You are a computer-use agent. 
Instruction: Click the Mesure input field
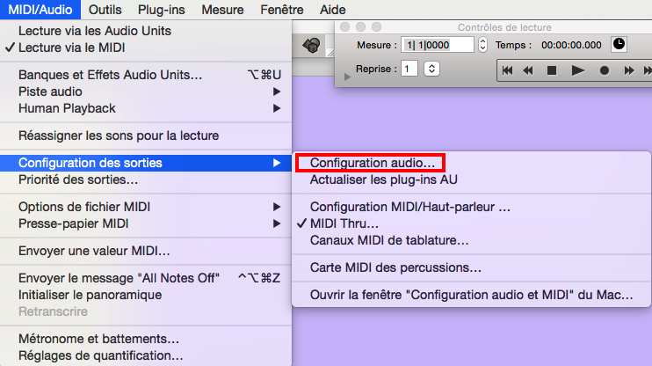437,44
